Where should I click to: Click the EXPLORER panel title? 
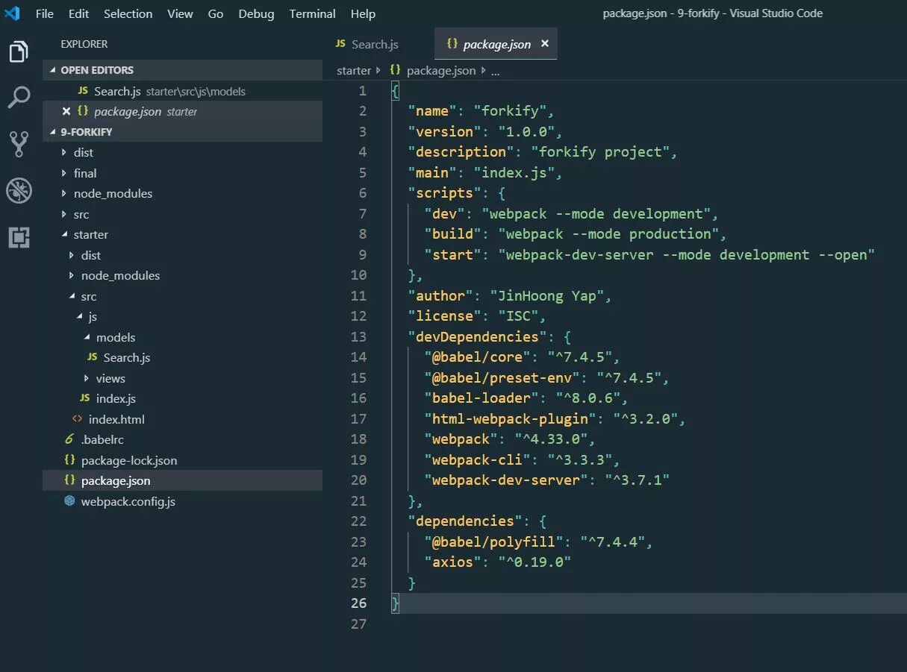84,44
